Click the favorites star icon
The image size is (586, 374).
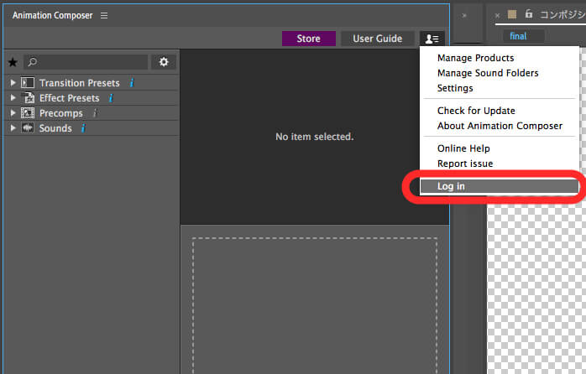coord(13,62)
